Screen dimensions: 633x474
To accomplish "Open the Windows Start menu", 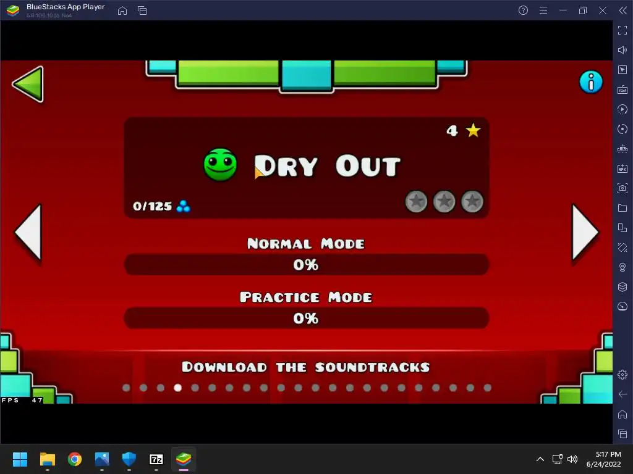I will pos(20,459).
